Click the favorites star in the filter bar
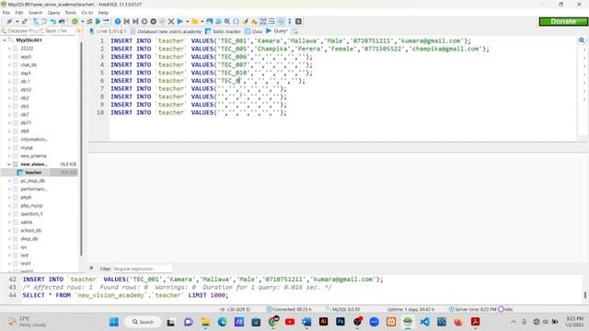Viewport: 589px width, 331px height. [x=78, y=31]
